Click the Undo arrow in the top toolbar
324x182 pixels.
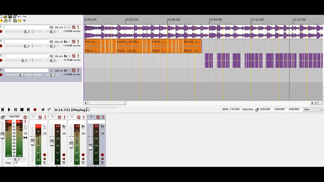[20, 17]
